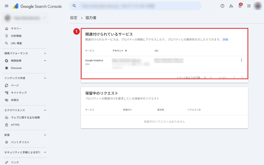Screen dimensions: 264x165
Task: Click the URL inspection search field
Action: [x=135, y=6]
